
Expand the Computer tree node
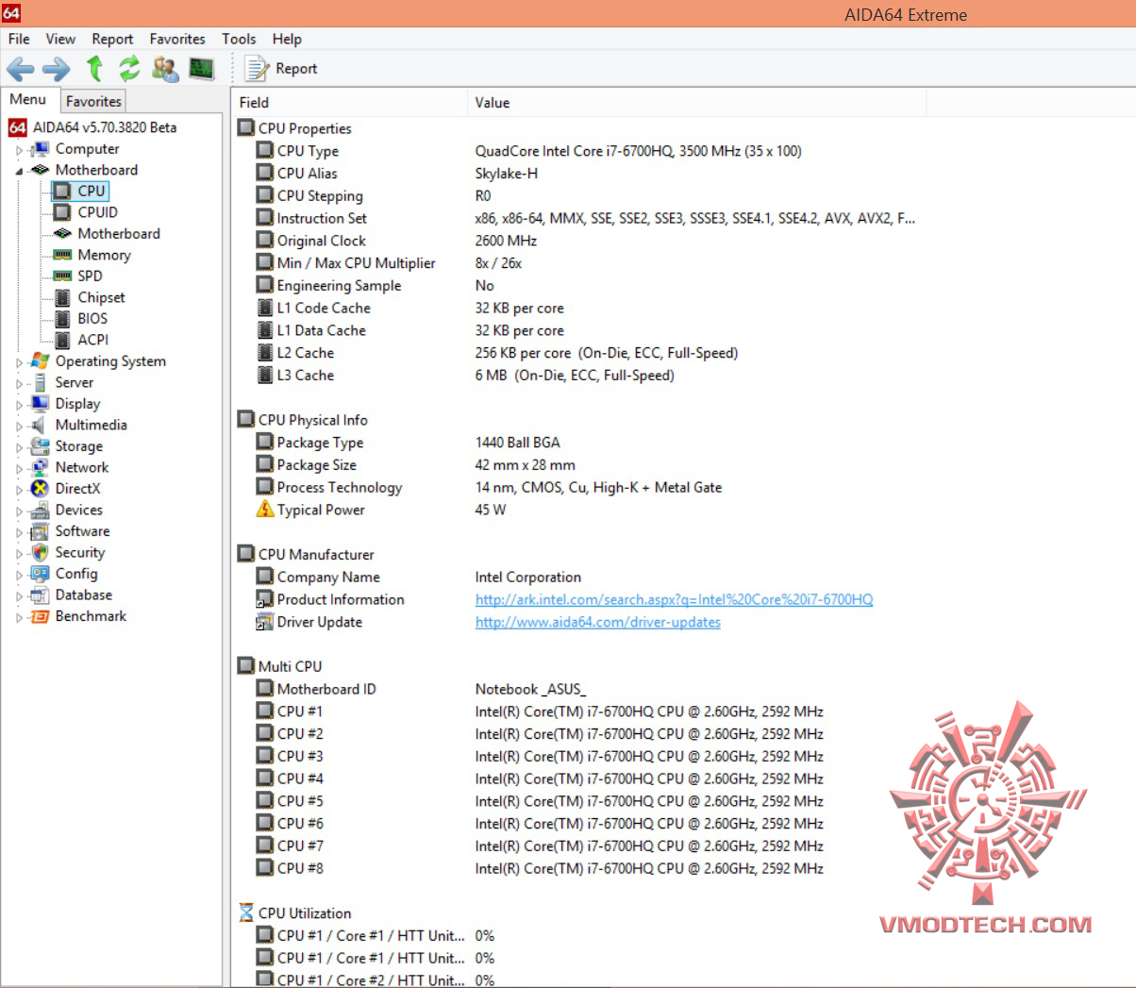pos(19,150)
